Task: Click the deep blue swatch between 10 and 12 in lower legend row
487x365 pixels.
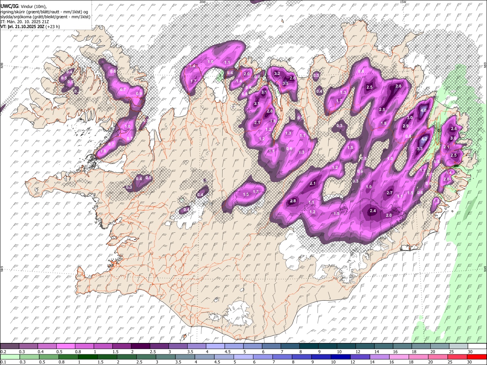Action: 341,357
